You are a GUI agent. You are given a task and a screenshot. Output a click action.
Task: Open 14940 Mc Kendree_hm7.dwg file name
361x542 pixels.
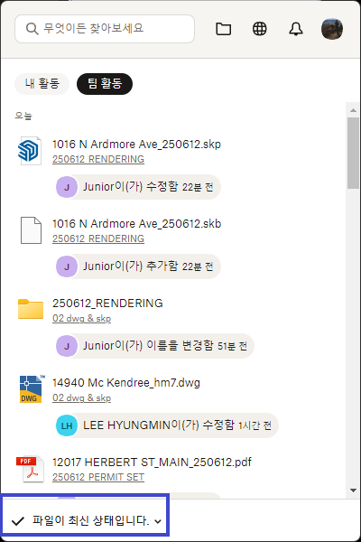(x=126, y=383)
